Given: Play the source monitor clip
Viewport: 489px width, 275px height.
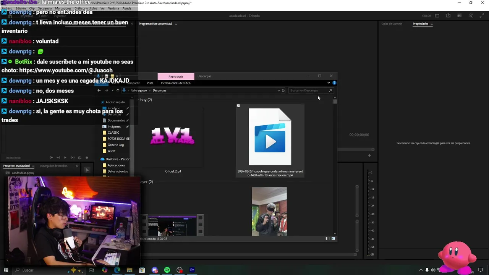Looking at the screenshot, I should click(x=65, y=157).
